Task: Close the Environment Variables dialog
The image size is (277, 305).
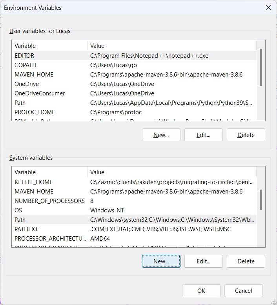Action: [x=268, y=7]
